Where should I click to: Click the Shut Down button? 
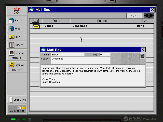pyautogui.click(x=17, y=100)
